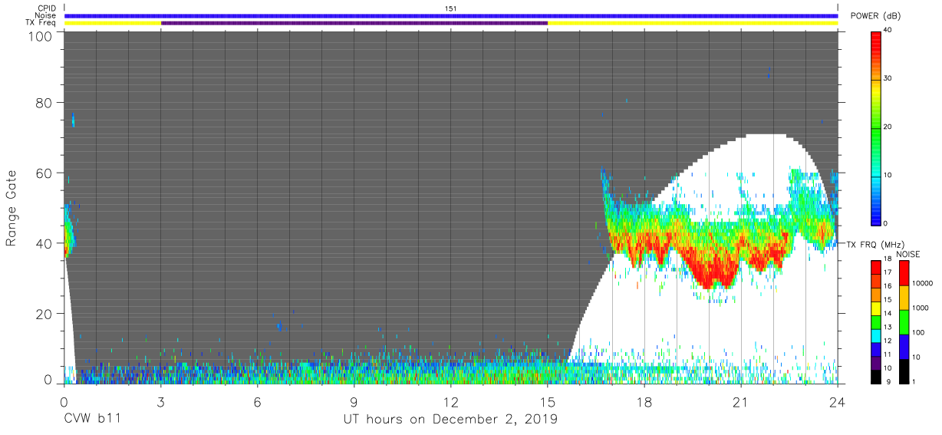This screenshot has width=942, height=435.
Task: Click the purple segment of TX Freq bar
Action: tap(354, 23)
